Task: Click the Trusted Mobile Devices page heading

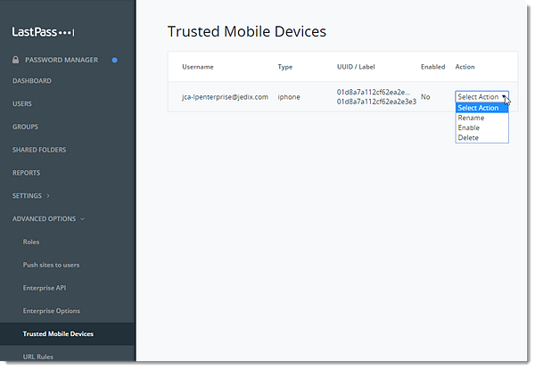Action: click(x=247, y=31)
